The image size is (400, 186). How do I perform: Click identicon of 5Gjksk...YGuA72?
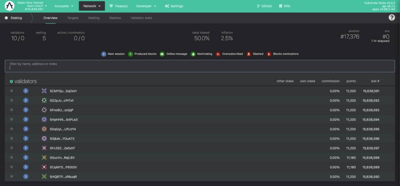pos(44,138)
